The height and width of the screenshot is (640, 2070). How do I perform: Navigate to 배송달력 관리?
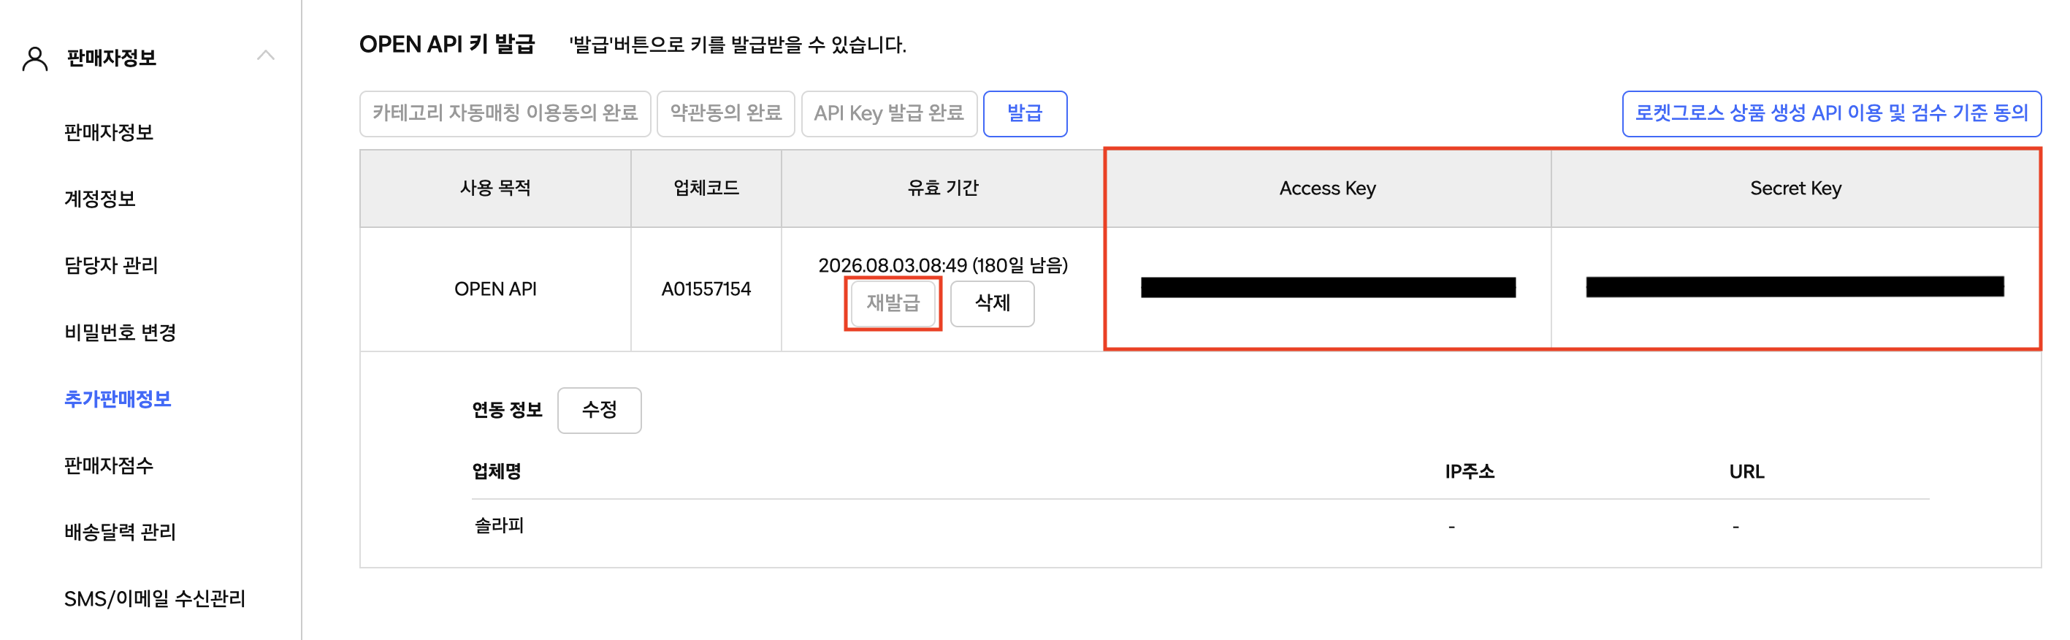(x=120, y=531)
